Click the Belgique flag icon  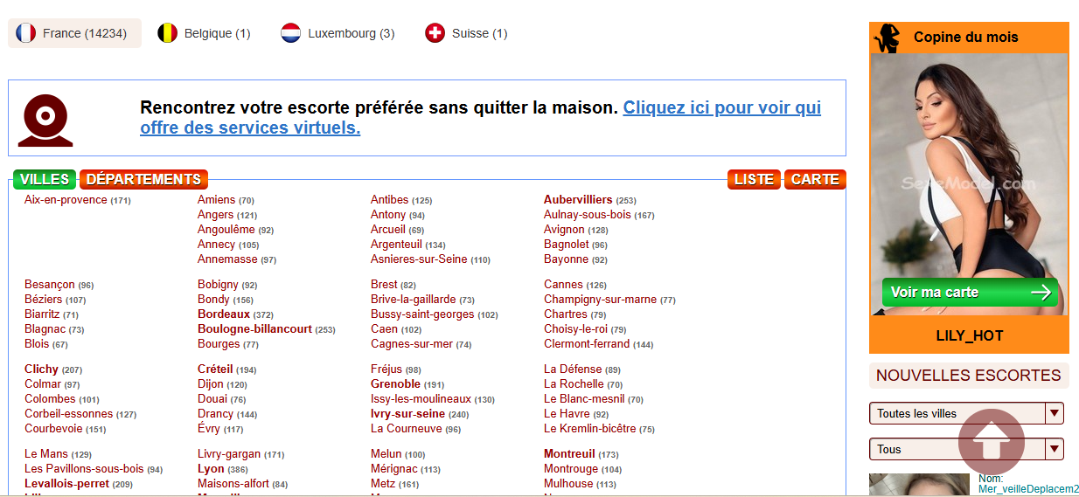pyautogui.click(x=167, y=33)
